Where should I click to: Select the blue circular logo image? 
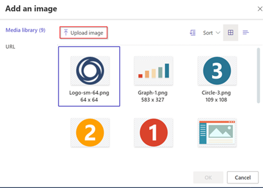(x=90, y=70)
